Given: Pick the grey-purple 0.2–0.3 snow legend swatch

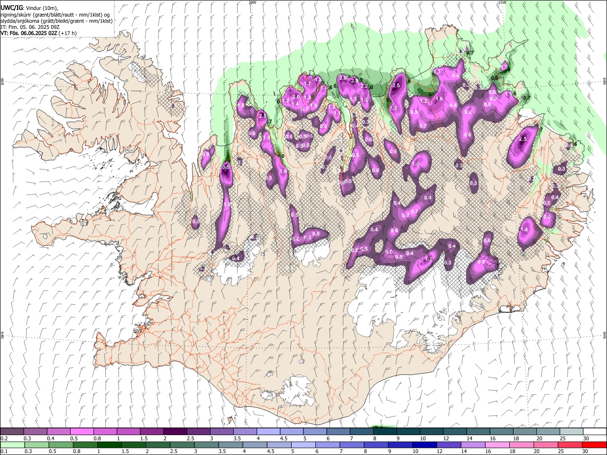Looking at the screenshot, I should pyautogui.click(x=12, y=432).
